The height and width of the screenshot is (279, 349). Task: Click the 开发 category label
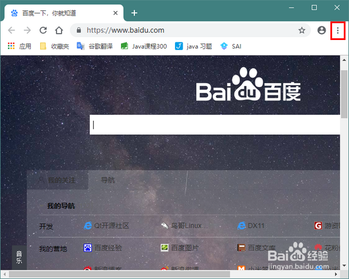[46, 226]
